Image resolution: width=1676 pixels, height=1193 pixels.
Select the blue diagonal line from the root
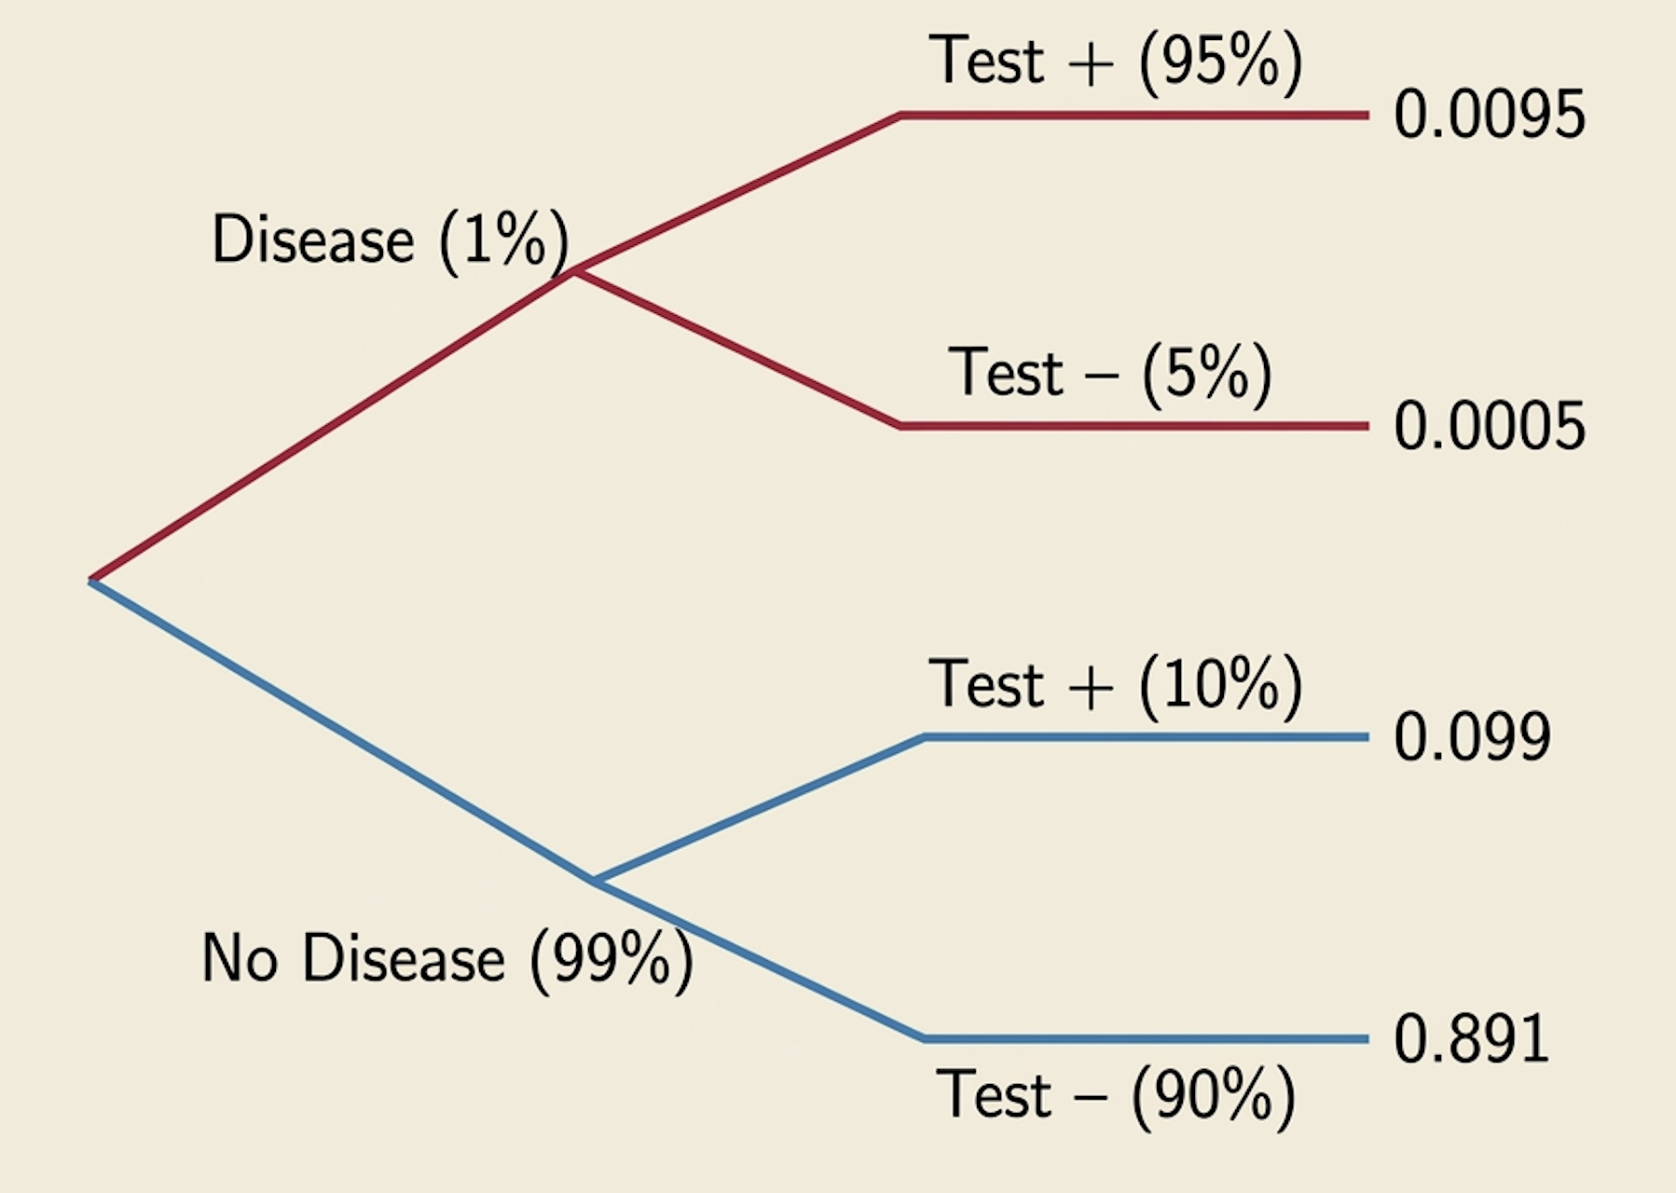coord(341,730)
